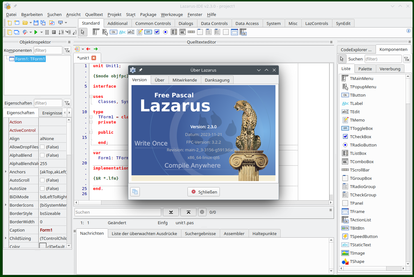Pick the Ok TButton icon in palette toolbar
The width and height of the screenshot is (414, 277).
pyautogui.click(x=114, y=32)
